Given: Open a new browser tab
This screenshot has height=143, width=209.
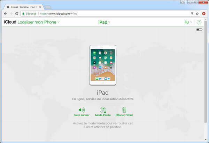Looking at the screenshot, I should [x=48, y=7].
